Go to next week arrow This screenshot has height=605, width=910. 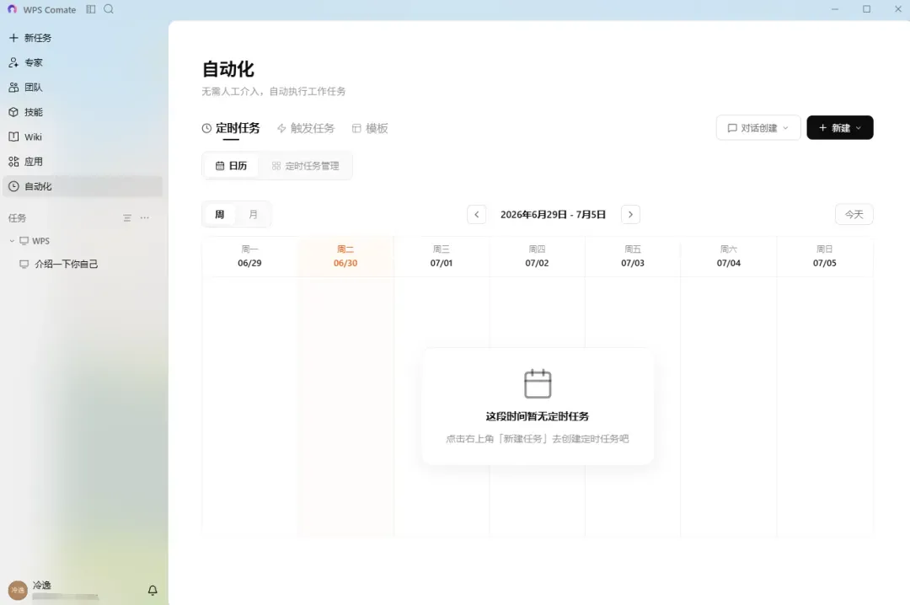point(630,215)
